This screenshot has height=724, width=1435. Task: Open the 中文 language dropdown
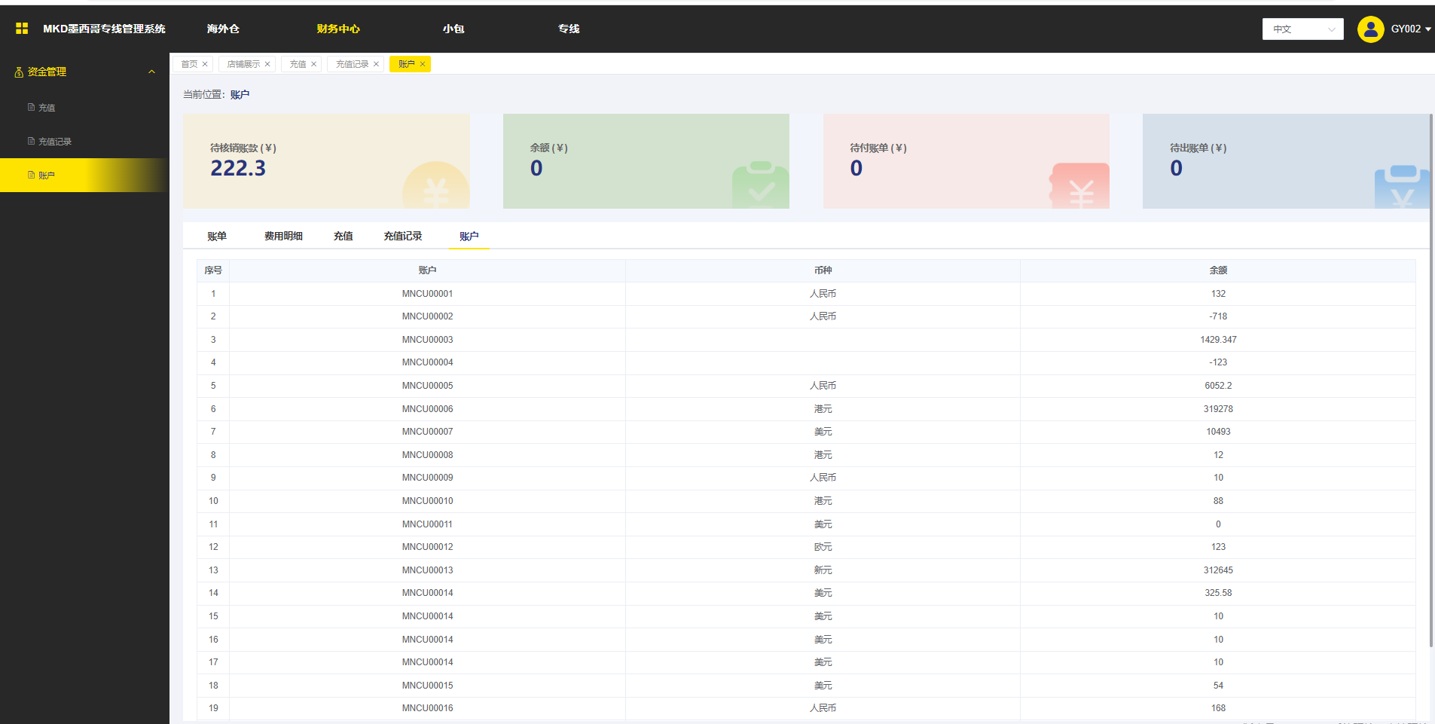pyautogui.click(x=1302, y=29)
